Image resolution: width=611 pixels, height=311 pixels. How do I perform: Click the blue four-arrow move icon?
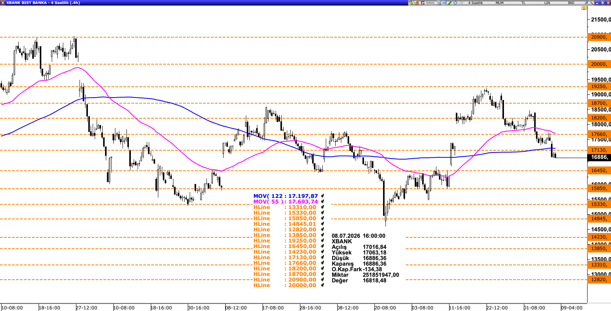click(455, 3)
